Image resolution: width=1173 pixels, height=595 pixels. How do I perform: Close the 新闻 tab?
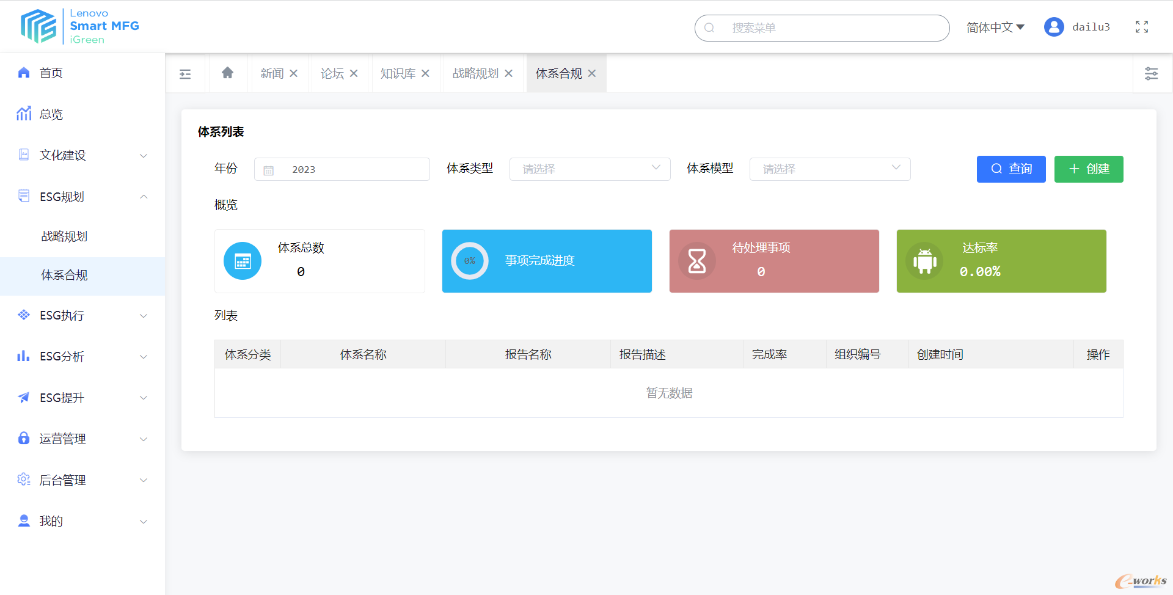point(294,73)
